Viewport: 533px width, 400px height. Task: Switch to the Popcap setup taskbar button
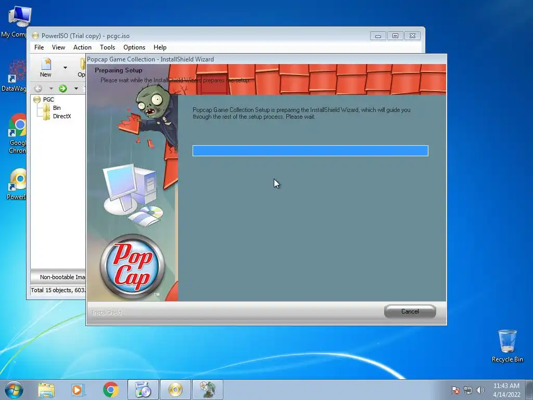pyautogui.click(x=208, y=390)
